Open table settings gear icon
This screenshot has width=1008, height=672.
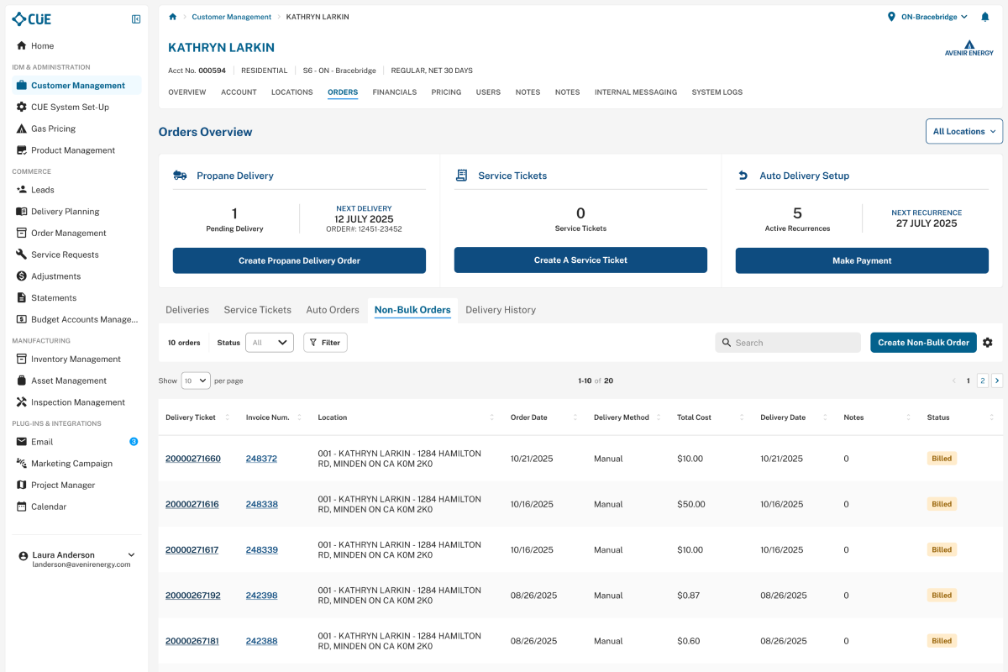988,343
